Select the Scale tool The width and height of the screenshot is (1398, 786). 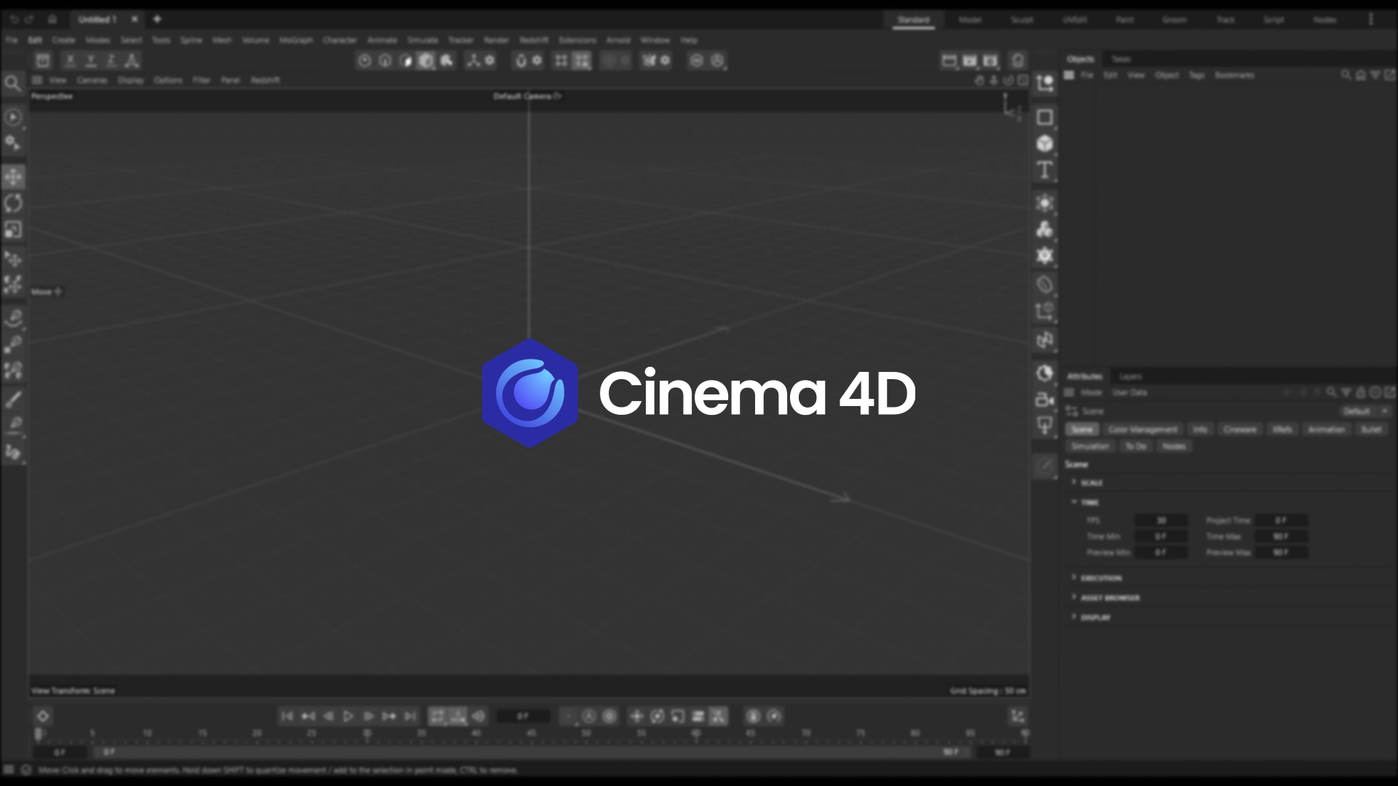click(x=13, y=230)
